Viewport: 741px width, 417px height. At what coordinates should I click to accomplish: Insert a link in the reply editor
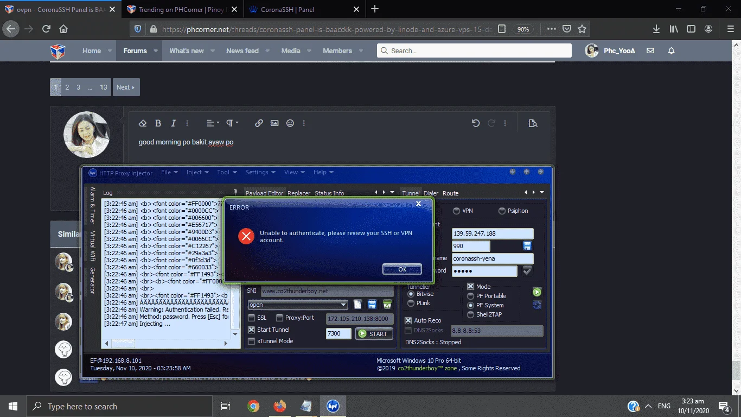pyautogui.click(x=259, y=123)
